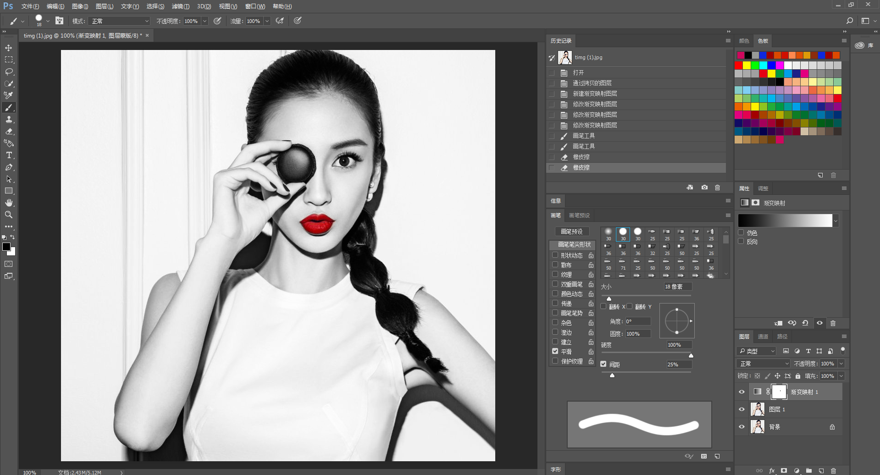Open the brush 模式 dropdown

click(x=120, y=21)
